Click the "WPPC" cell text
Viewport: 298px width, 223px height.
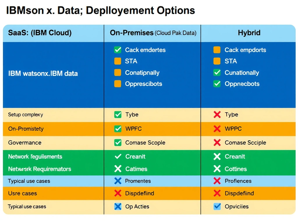[x=233, y=129]
